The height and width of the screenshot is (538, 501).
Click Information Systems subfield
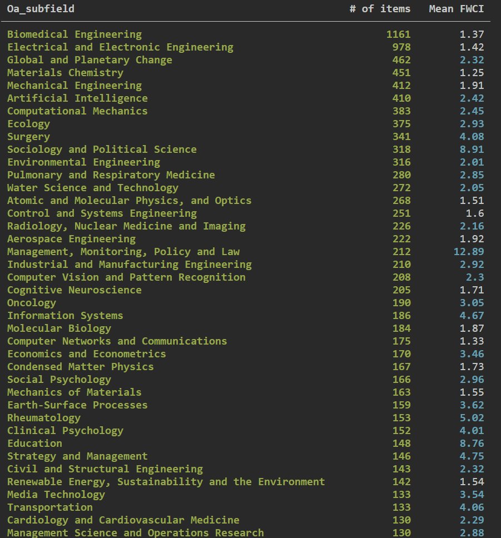point(65,315)
